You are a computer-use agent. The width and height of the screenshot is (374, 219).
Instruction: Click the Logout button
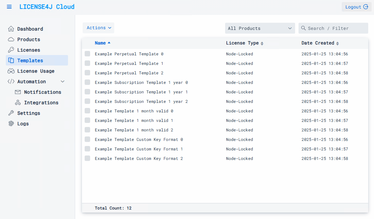click(356, 7)
